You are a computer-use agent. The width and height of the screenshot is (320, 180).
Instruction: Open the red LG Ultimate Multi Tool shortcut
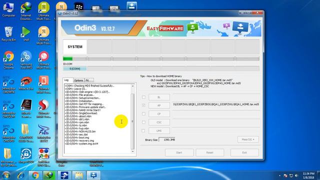pyautogui.click(x=43, y=60)
